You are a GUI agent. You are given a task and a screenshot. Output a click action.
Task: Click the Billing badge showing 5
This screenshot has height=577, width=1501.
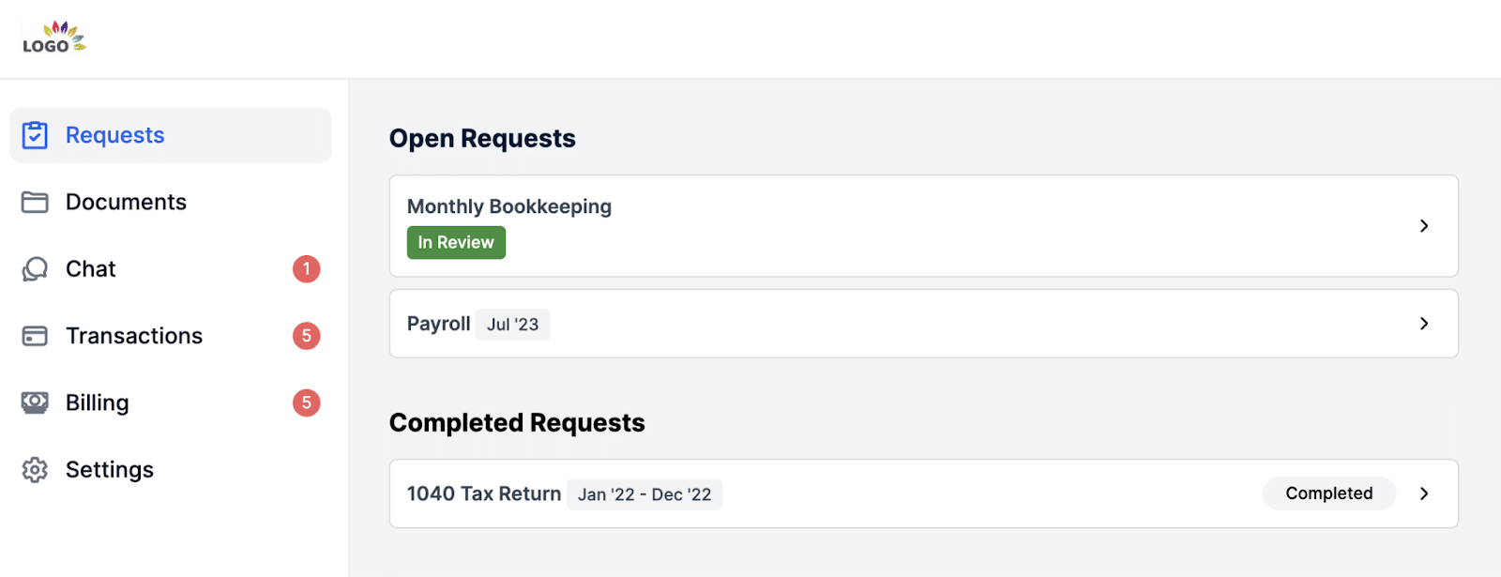pyautogui.click(x=306, y=402)
